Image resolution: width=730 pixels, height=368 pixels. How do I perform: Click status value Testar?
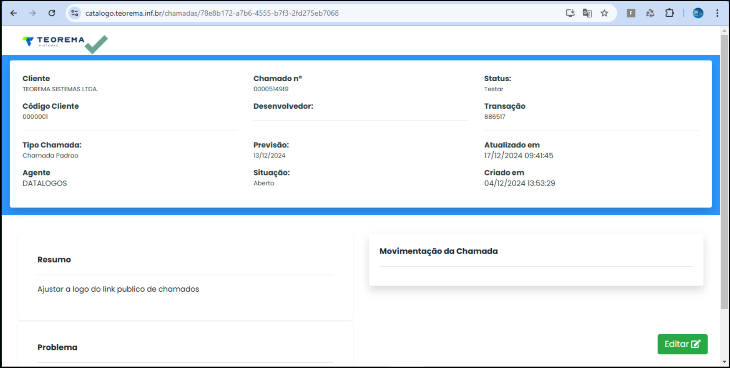[x=494, y=89]
